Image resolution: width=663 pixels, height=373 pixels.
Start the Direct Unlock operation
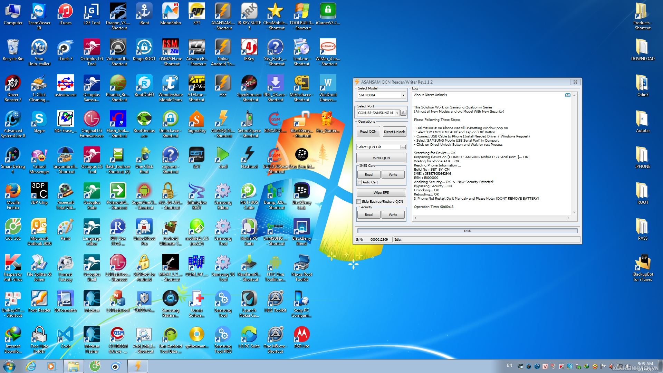tap(394, 132)
